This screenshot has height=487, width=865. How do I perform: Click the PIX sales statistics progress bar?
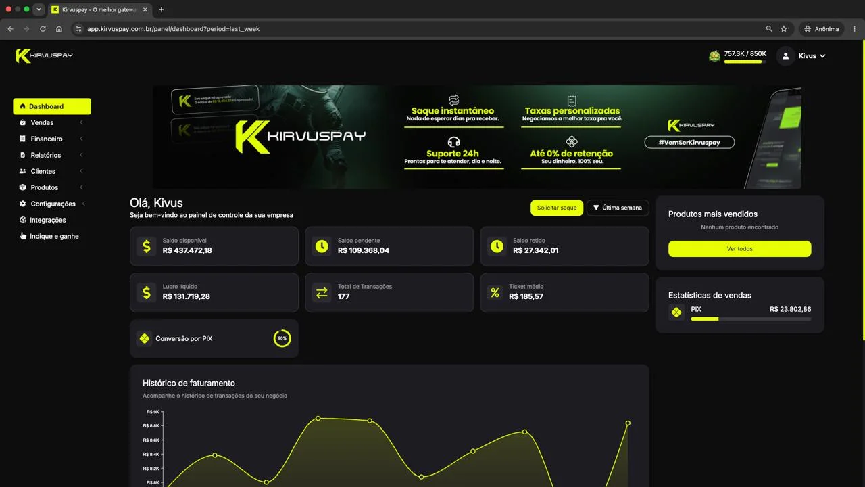751,319
